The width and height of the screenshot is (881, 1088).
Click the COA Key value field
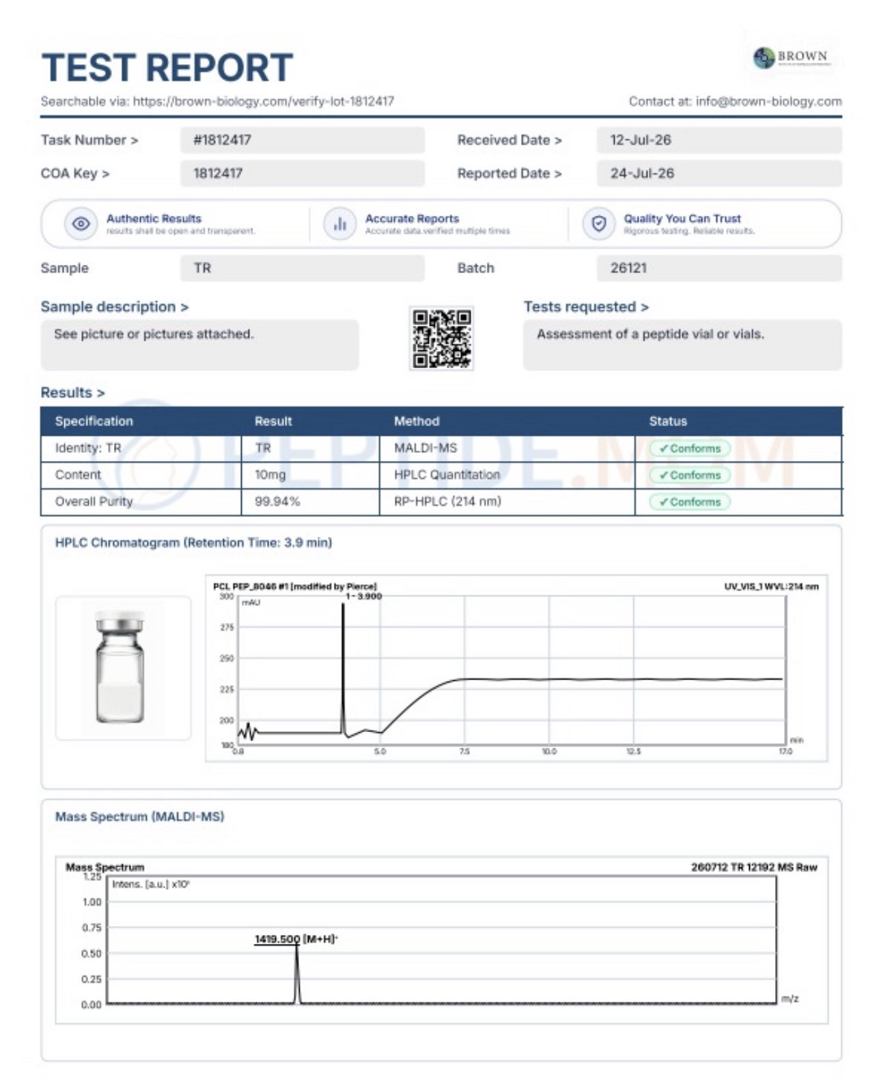(x=303, y=173)
